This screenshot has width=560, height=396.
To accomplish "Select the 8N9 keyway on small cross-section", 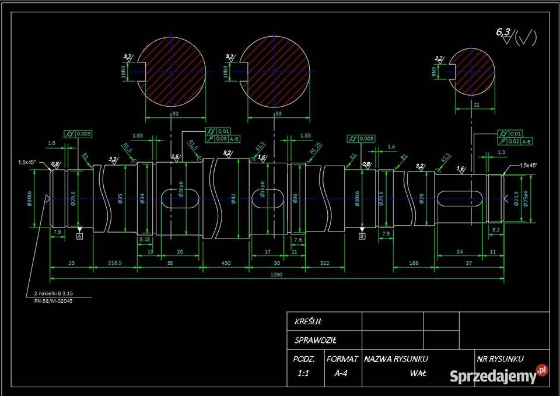I will 449,72.
